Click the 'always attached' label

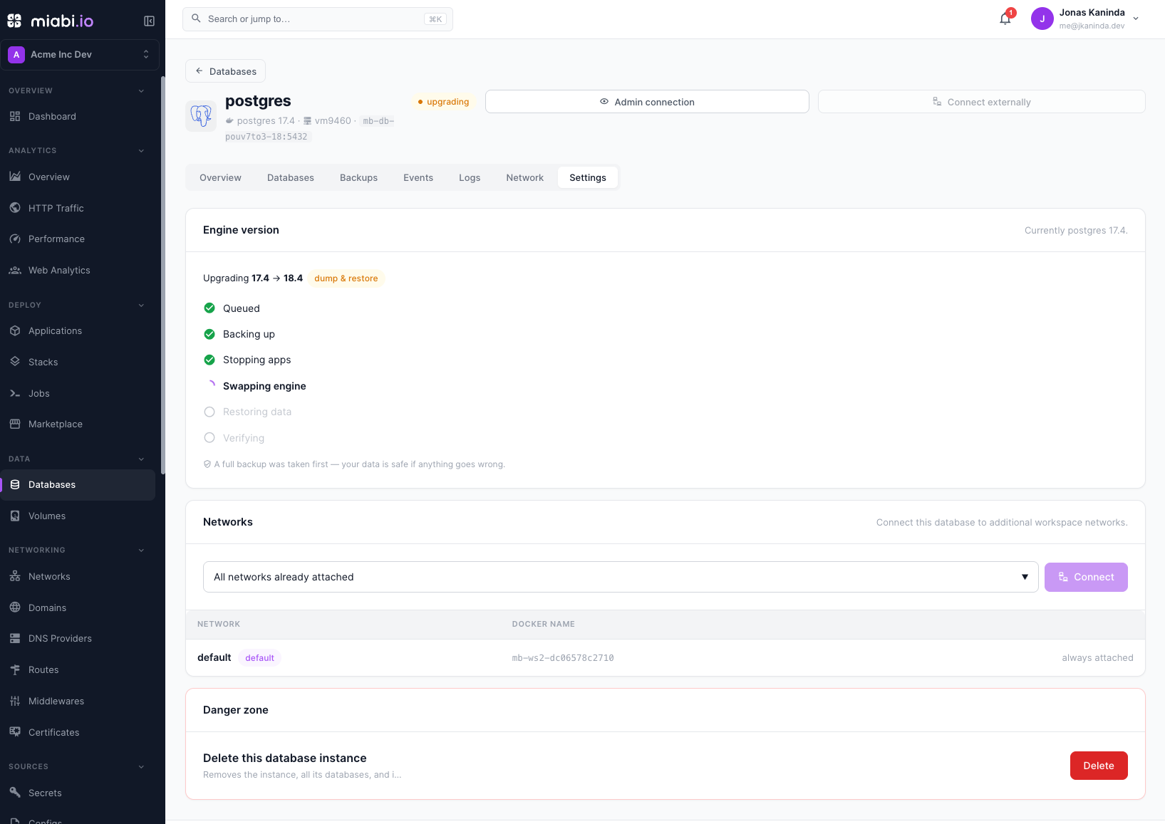(1097, 658)
